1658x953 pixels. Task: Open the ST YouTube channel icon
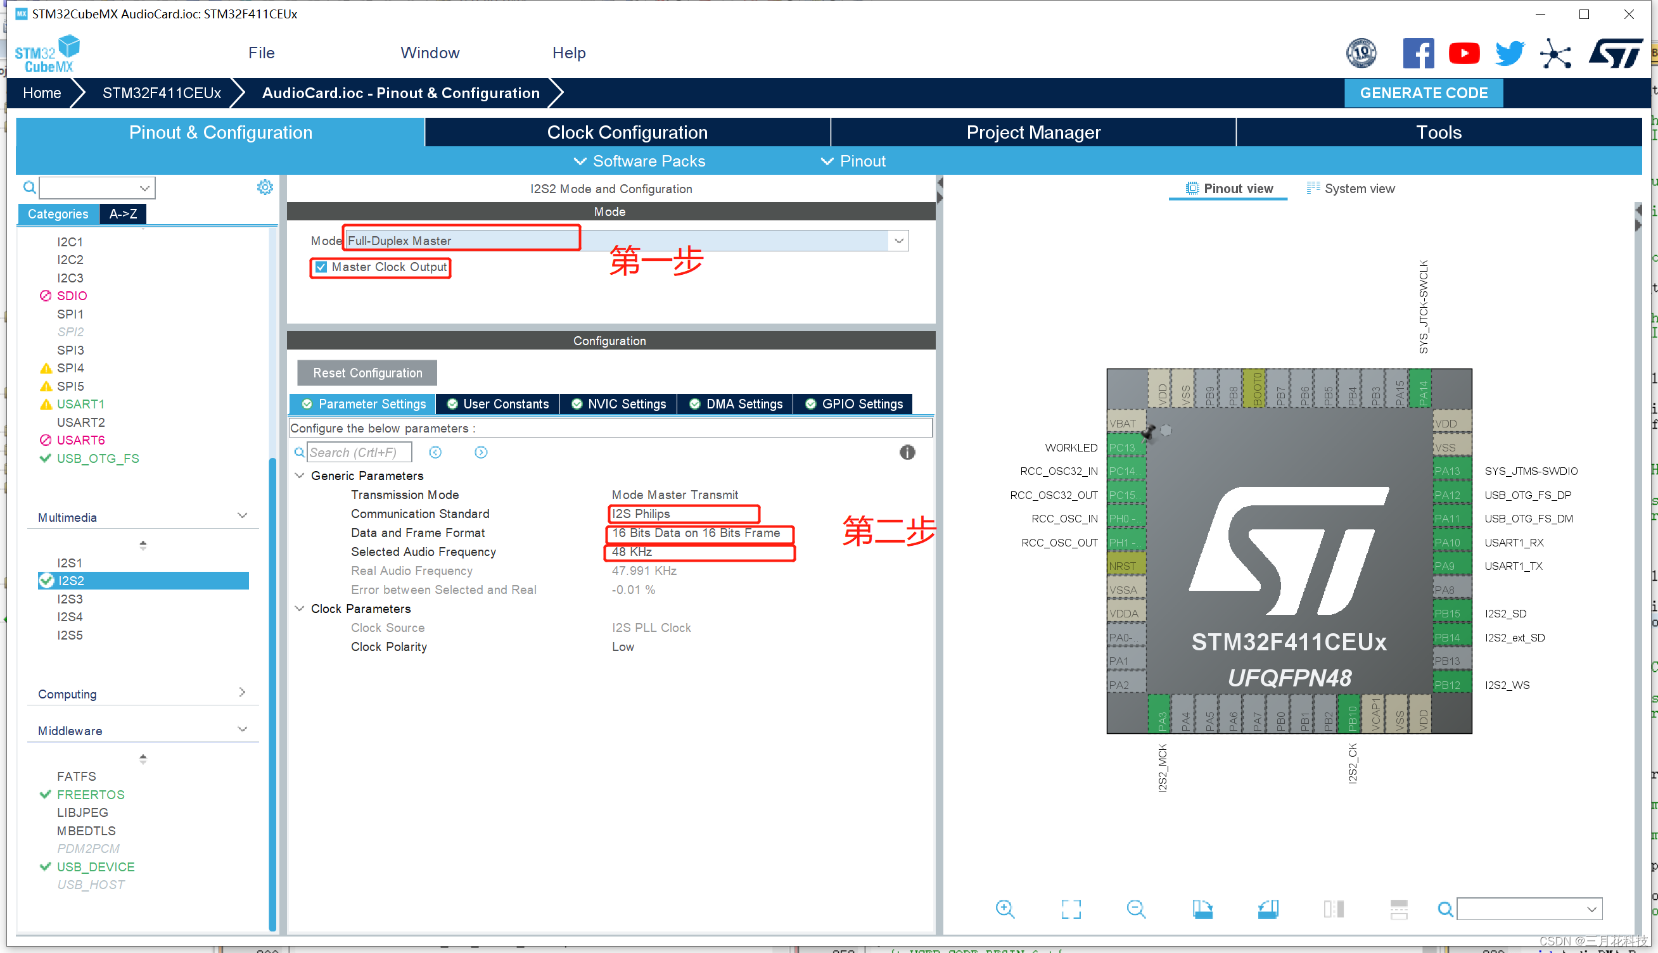tap(1464, 53)
